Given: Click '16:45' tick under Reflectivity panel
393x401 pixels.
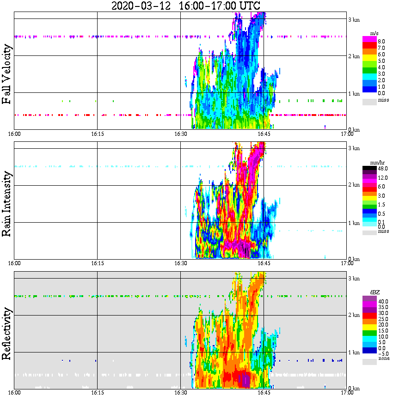Looking at the screenshot, I should (264, 393).
